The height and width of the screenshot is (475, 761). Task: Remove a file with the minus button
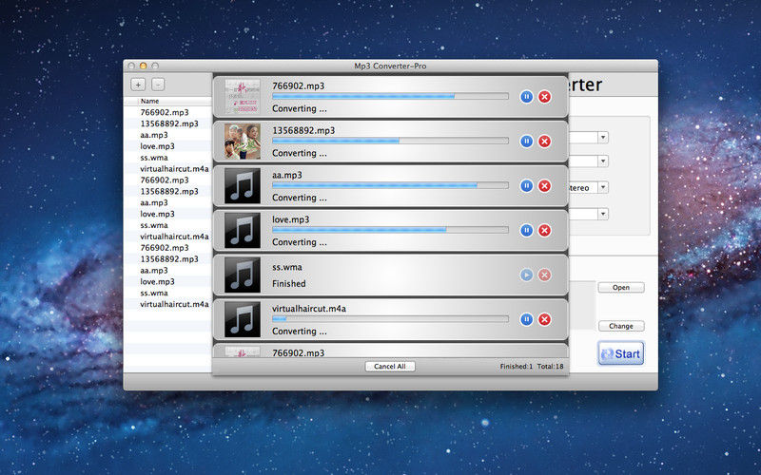click(158, 85)
